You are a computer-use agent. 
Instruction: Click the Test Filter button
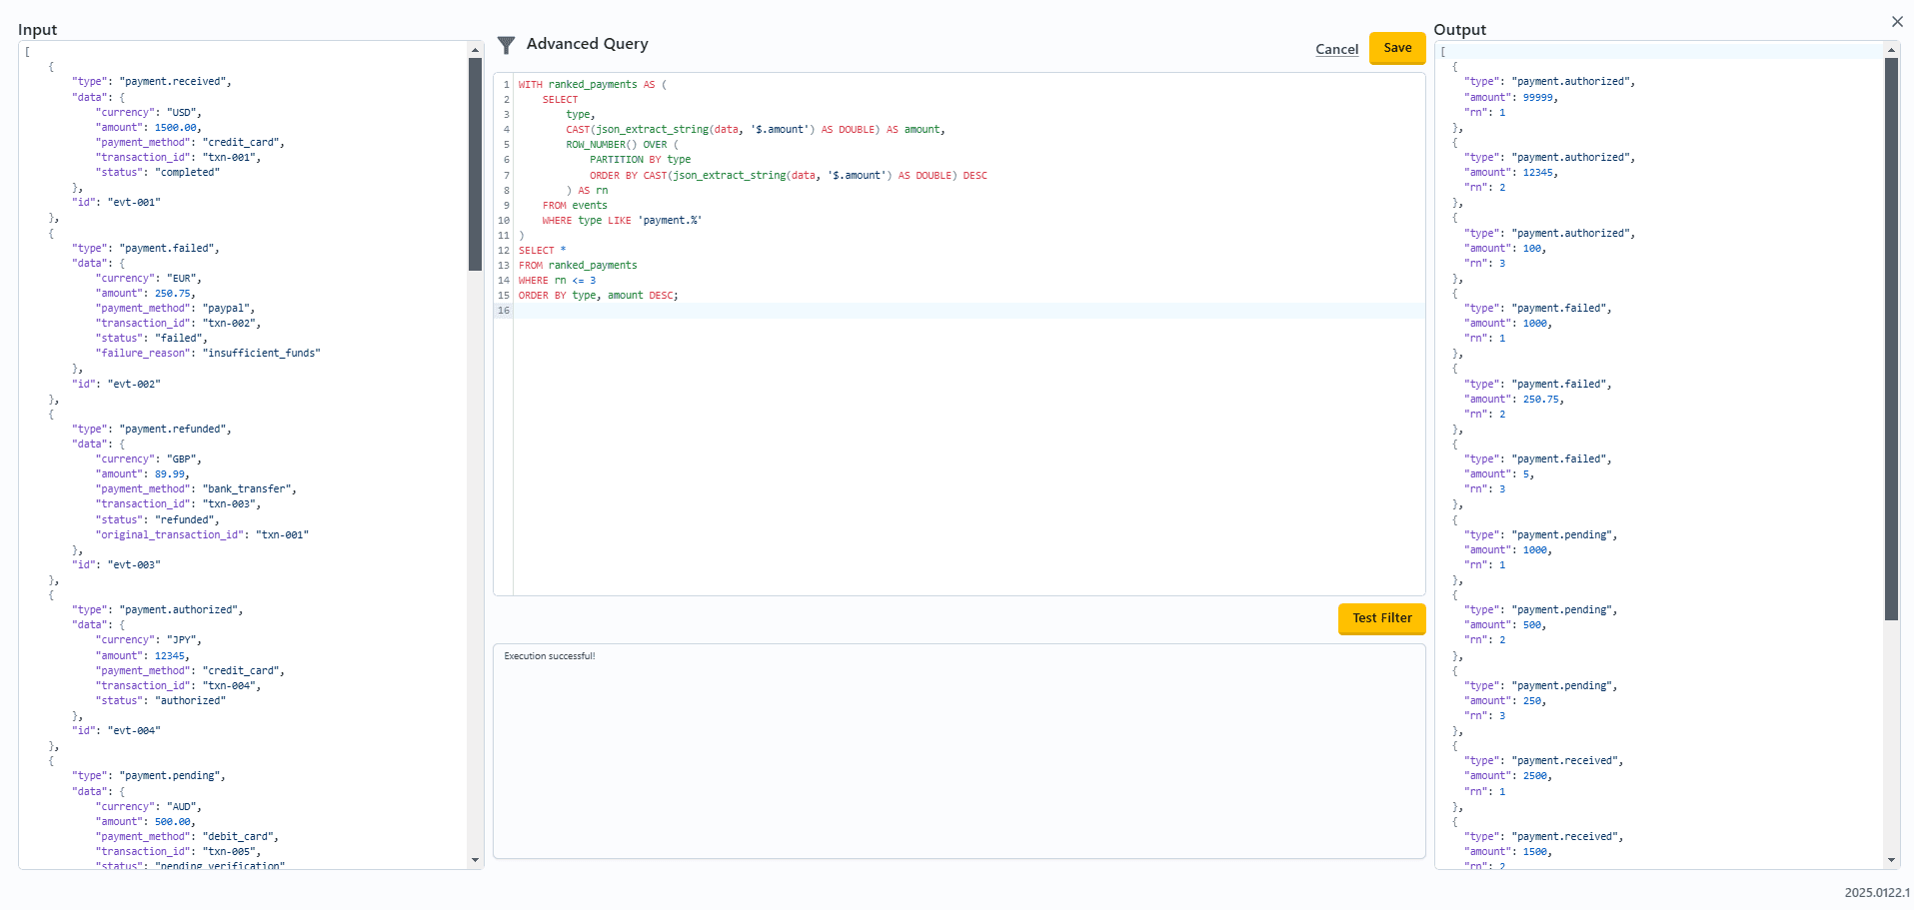tap(1381, 618)
